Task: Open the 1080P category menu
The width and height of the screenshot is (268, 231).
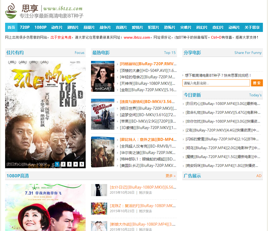Action: [x=40, y=27]
